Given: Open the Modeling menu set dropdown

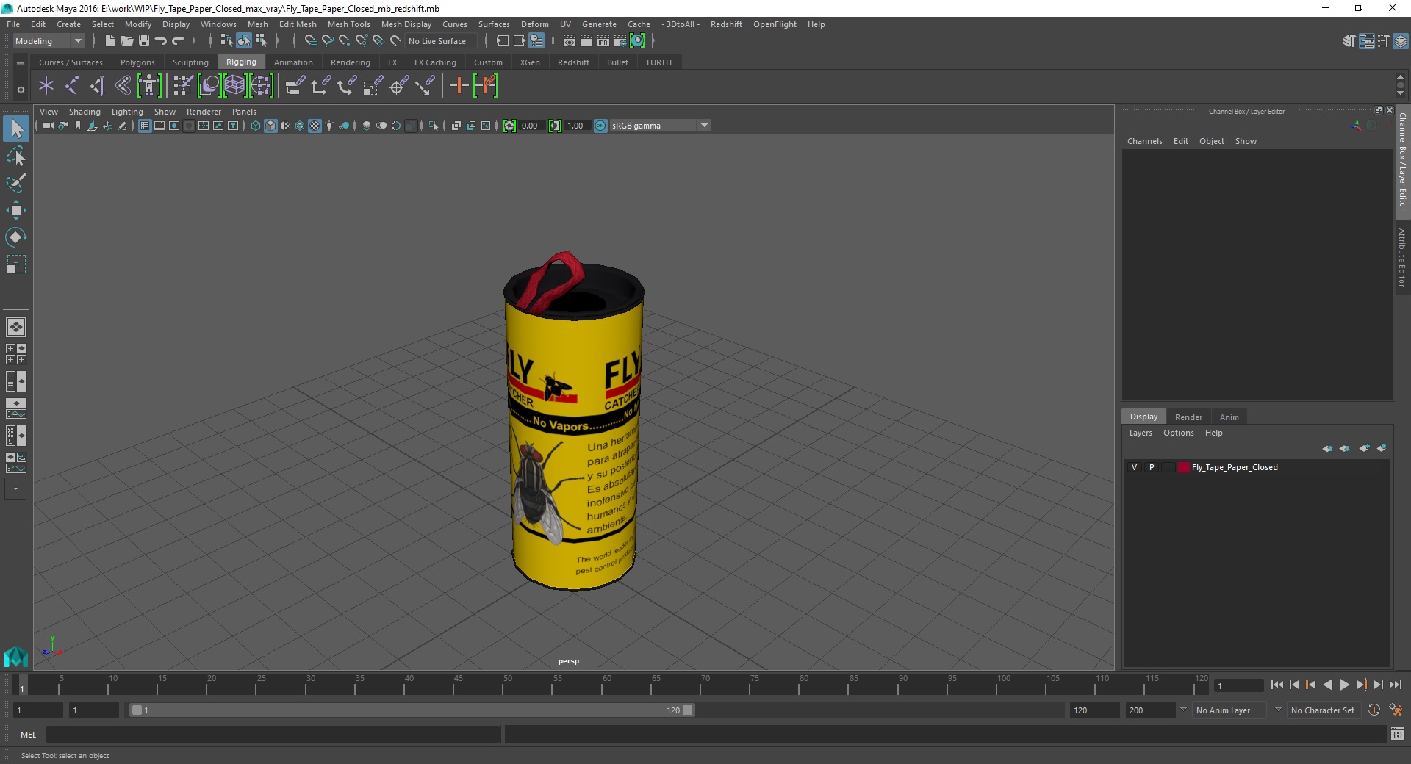Looking at the screenshot, I should coord(49,41).
